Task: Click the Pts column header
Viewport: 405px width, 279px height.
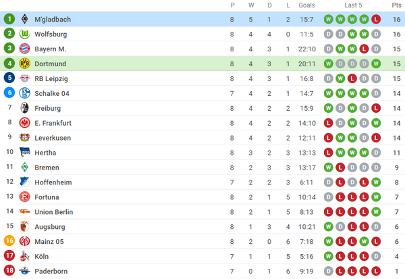Action: tap(396, 5)
